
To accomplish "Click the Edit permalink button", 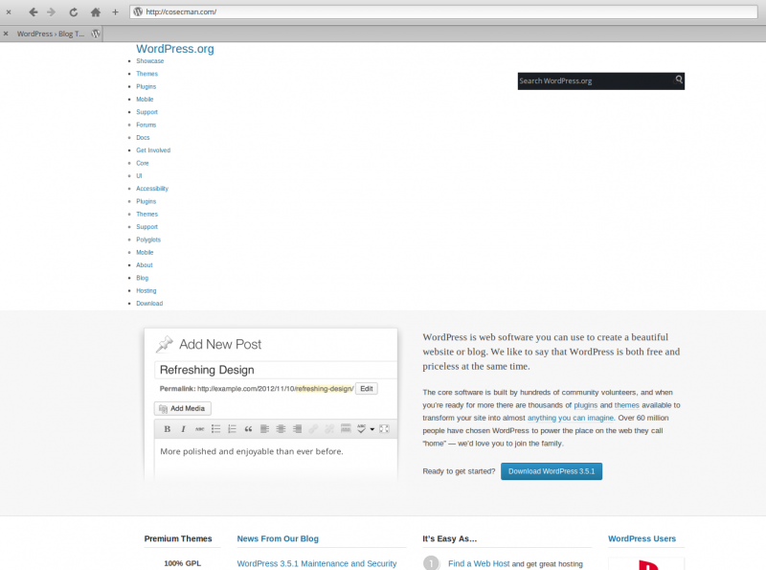I will [367, 389].
